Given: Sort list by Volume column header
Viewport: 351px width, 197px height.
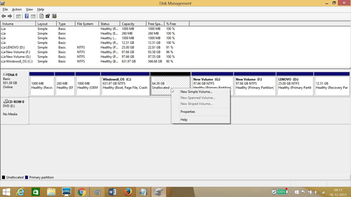Looking at the screenshot, I should [18, 24].
